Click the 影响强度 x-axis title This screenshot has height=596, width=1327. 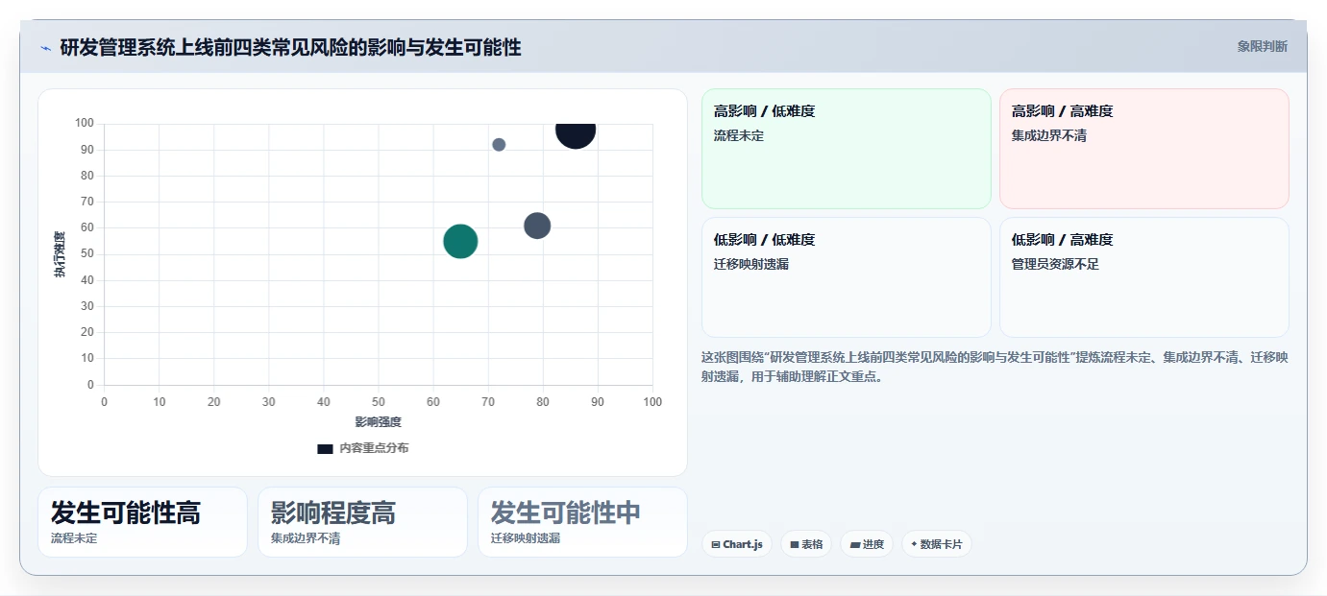tap(378, 421)
